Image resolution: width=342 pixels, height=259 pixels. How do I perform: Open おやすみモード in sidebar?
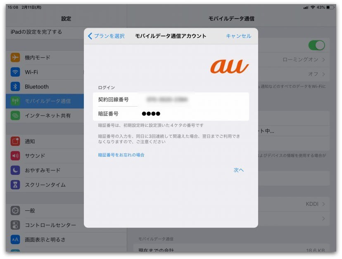pos(45,170)
